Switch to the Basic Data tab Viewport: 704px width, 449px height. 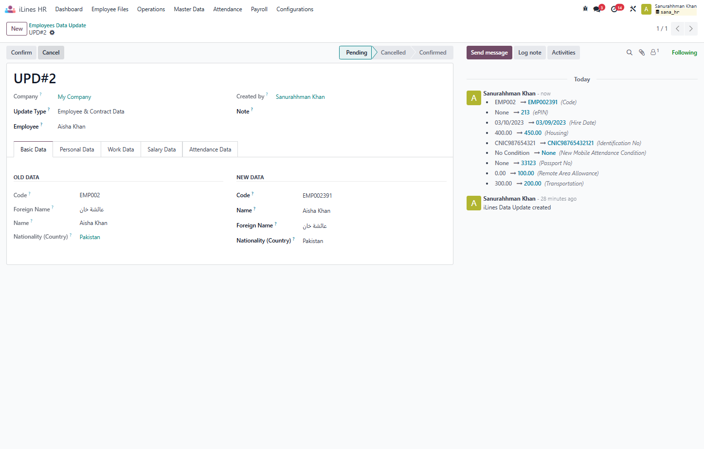(x=34, y=150)
